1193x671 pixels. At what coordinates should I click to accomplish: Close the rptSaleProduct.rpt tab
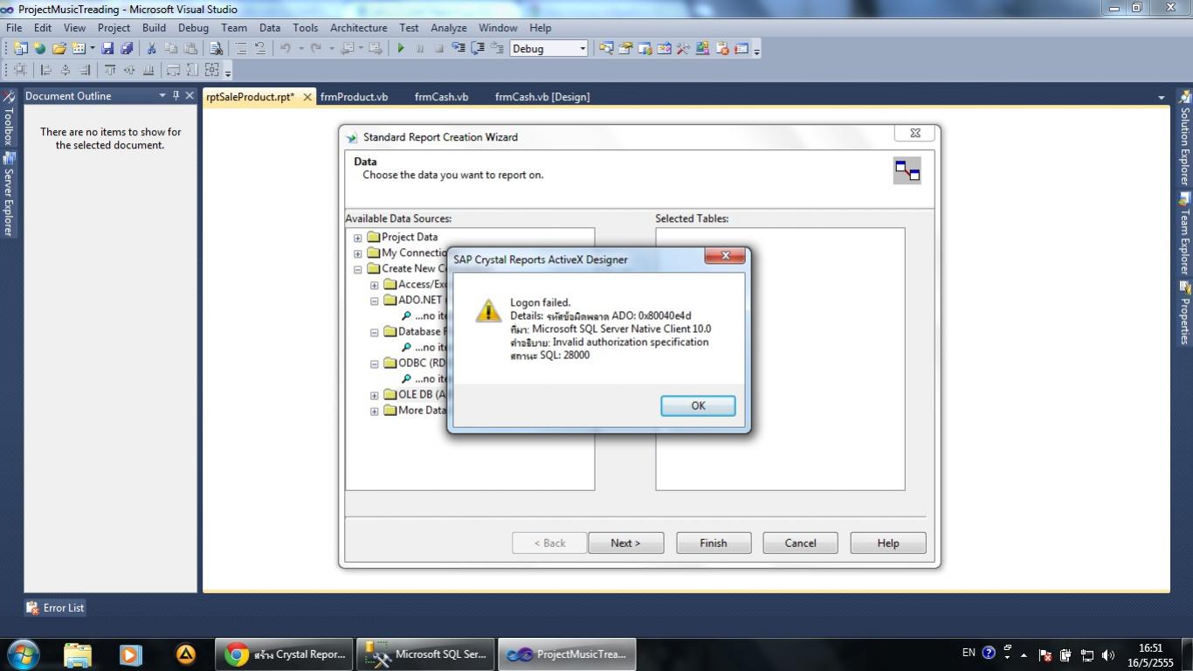[307, 97]
